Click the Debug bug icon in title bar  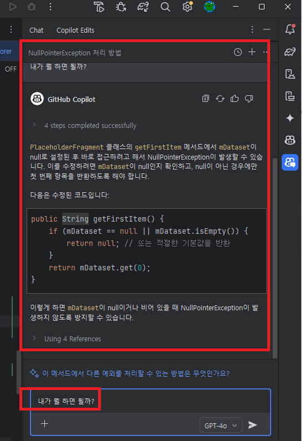(x=31, y=7)
